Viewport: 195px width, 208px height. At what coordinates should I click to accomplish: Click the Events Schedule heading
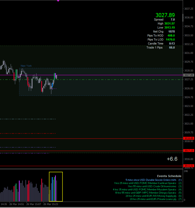[169, 176]
